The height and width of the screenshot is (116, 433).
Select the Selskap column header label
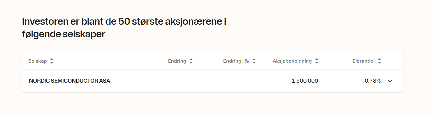pos(37,61)
